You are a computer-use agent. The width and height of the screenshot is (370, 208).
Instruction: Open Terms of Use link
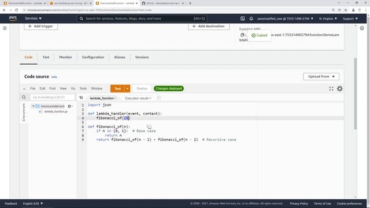pos(323,203)
